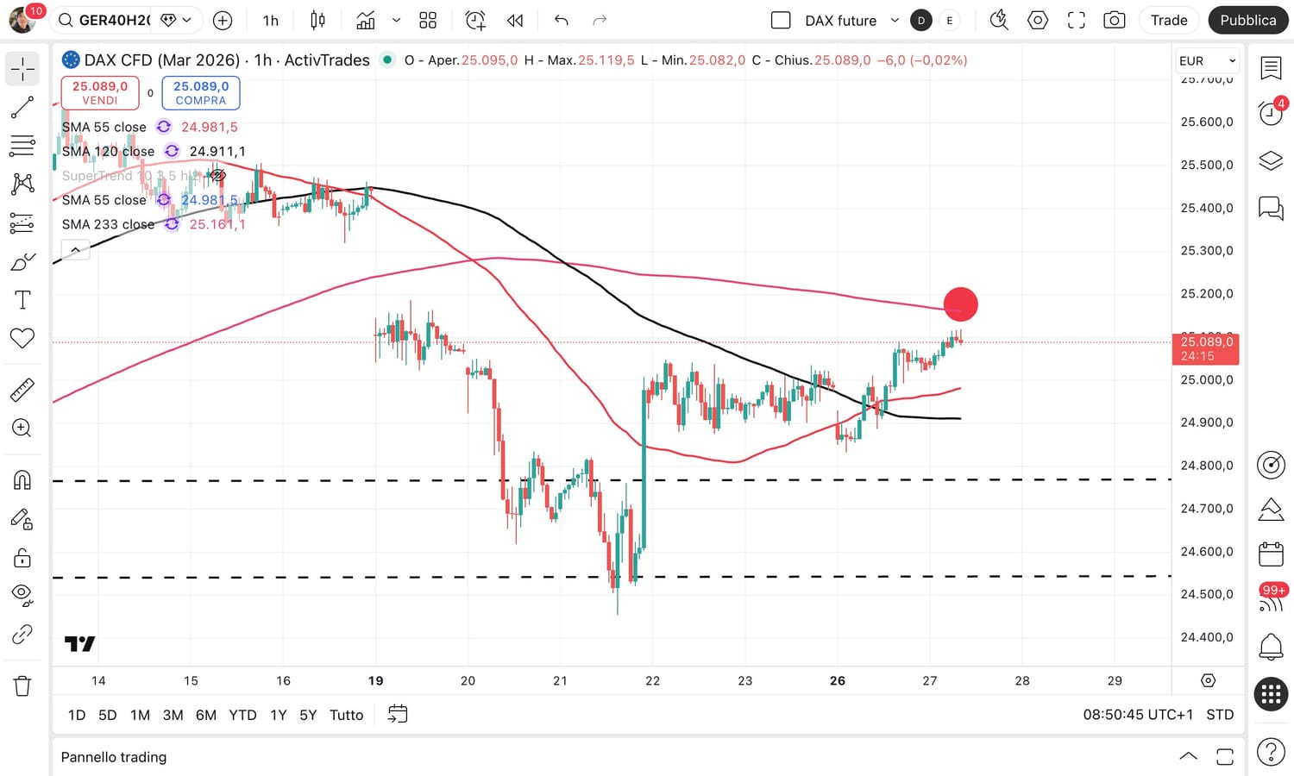Image resolution: width=1294 pixels, height=776 pixels.
Task: Select the brush drawing tool
Action: (x=22, y=261)
